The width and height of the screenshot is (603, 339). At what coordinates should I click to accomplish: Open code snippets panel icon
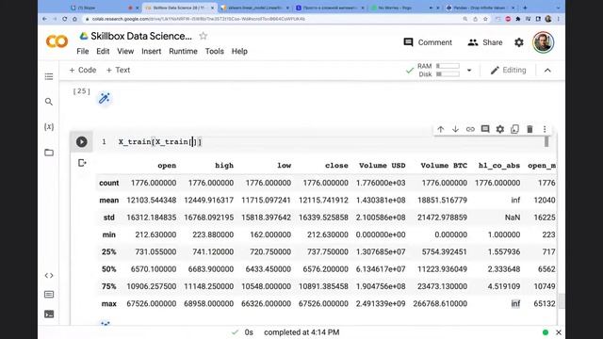point(49,276)
